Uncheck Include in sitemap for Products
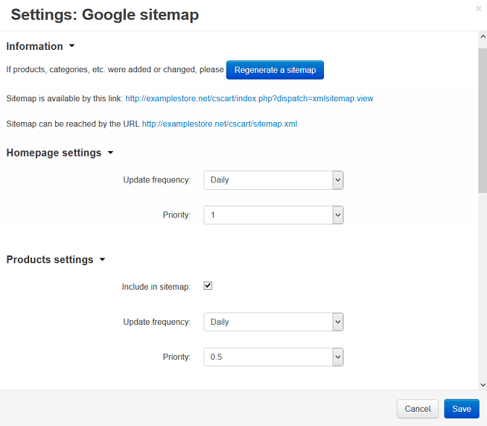Image resolution: width=487 pixels, height=426 pixels. pos(208,285)
